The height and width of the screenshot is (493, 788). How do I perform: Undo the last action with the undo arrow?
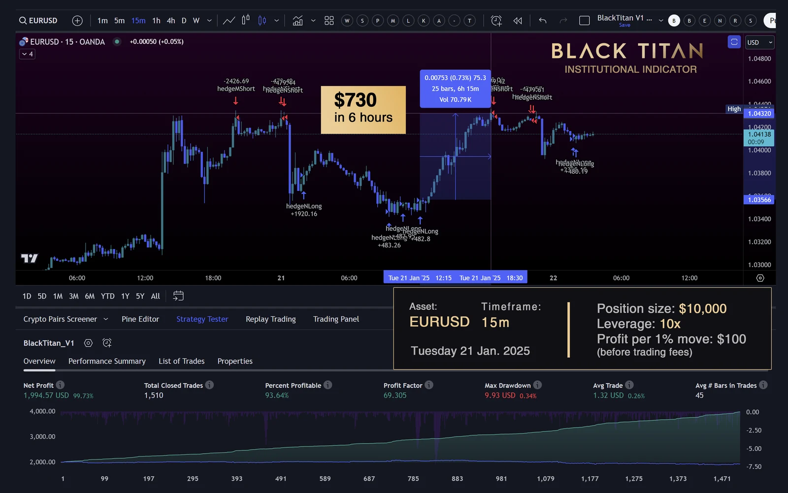(x=543, y=21)
